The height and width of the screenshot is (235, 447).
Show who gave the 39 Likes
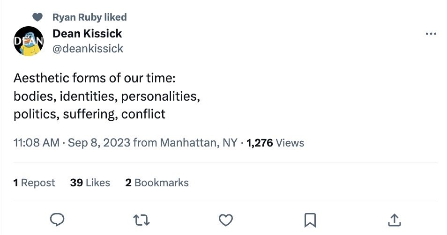click(x=90, y=183)
